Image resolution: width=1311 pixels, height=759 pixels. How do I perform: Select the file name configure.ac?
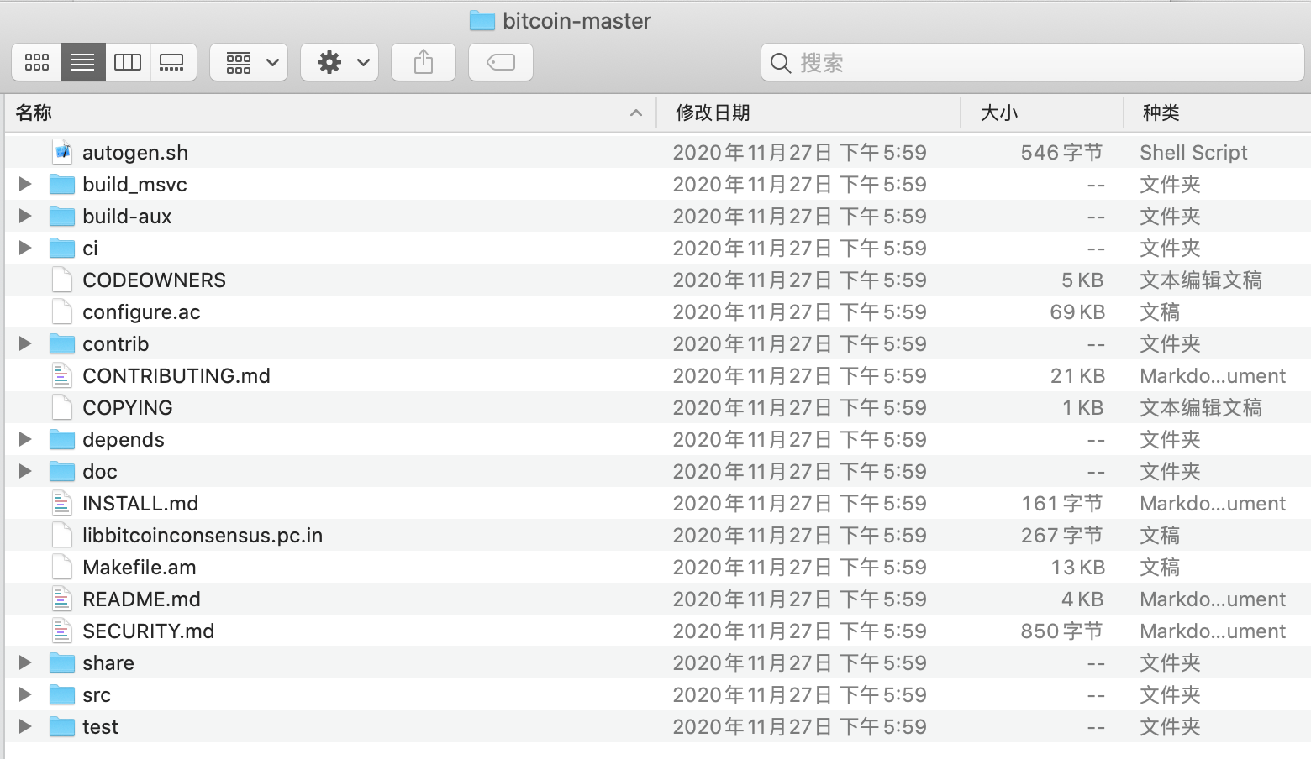pos(141,312)
